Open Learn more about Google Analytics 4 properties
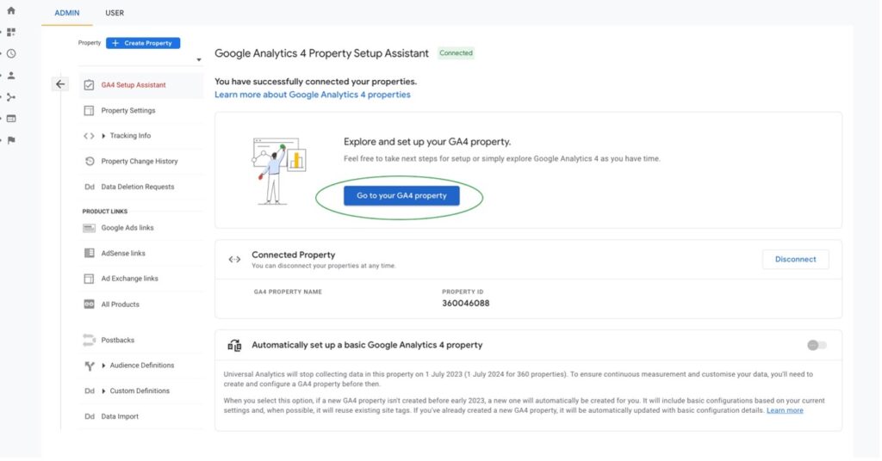The width and height of the screenshot is (882, 461). pos(312,95)
